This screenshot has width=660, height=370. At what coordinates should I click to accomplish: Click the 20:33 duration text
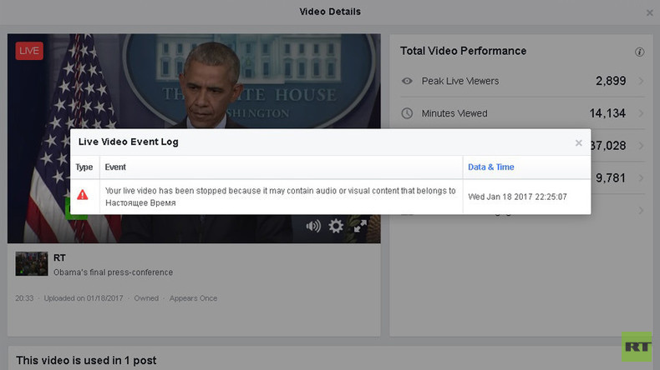[x=24, y=298]
